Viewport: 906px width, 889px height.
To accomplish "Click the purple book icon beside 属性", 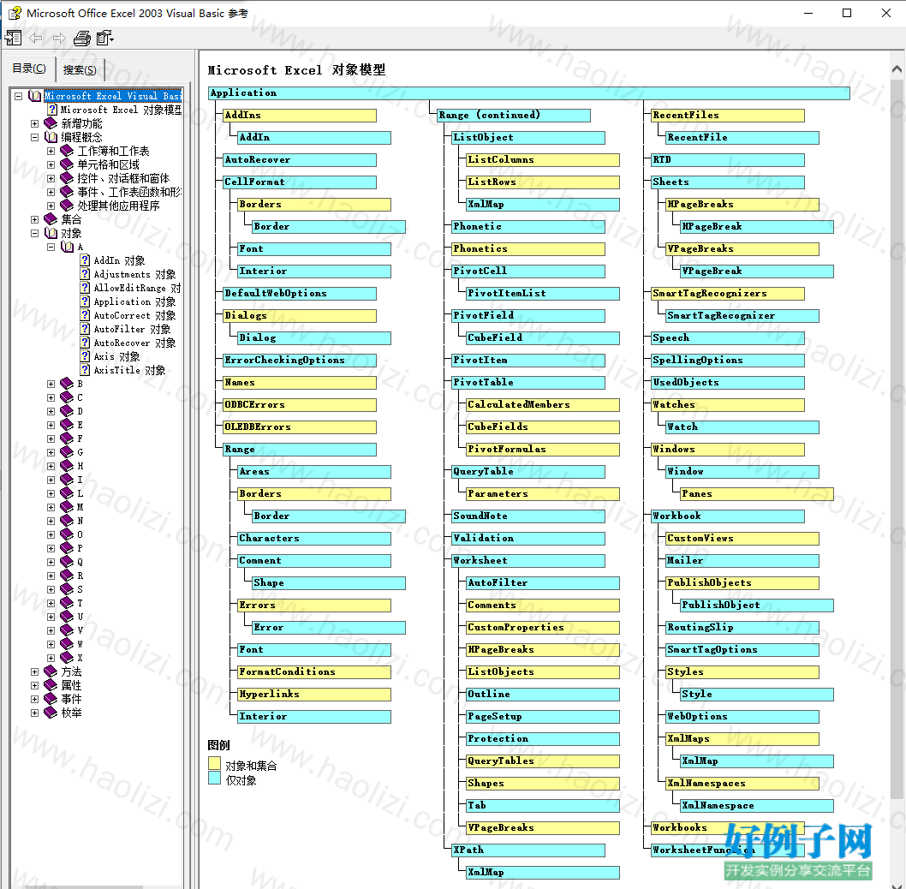I will click(x=51, y=685).
